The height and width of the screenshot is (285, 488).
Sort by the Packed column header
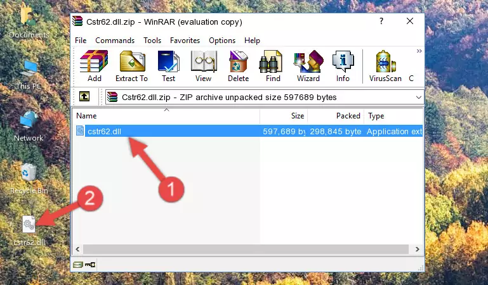coord(336,116)
